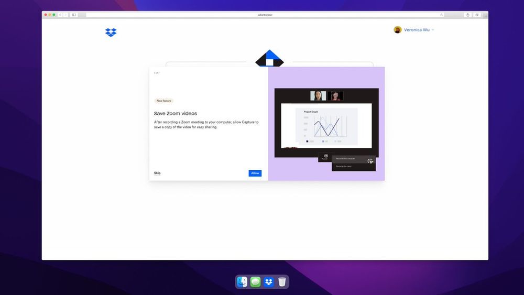Open Dropbox app from the dock

269,281
